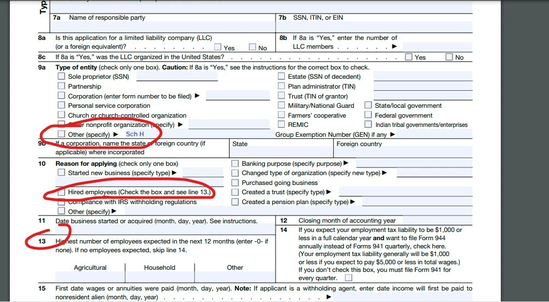Check No for LLC application on line 8a
Screen dimensions: 549x302
pyautogui.click(x=253, y=47)
